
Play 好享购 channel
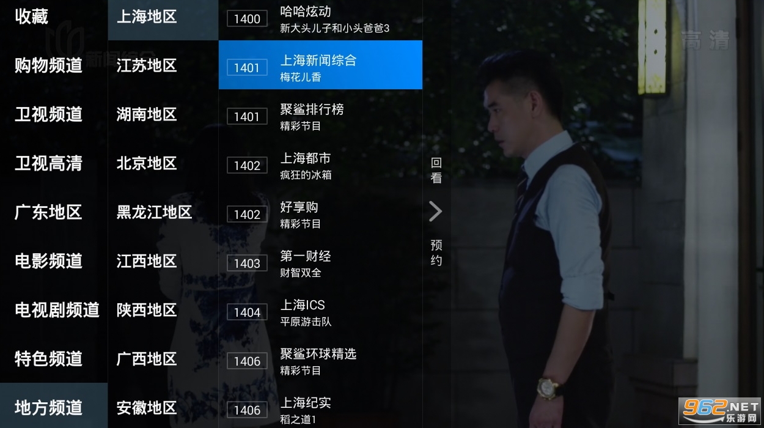(x=320, y=212)
